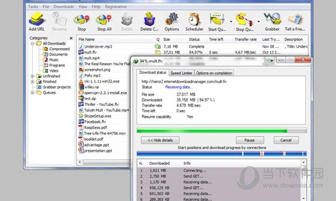Select the Documents category folder
The image size is (336, 201).
55,54
